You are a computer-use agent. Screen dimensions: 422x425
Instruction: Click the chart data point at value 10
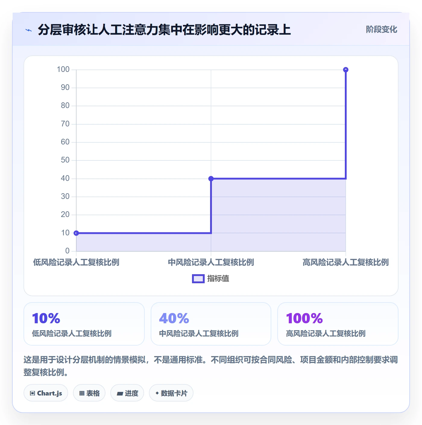coord(76,233)
